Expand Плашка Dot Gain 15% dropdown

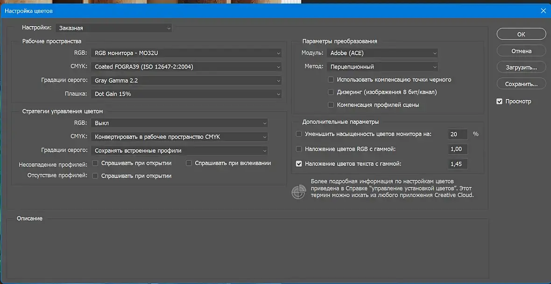click(186, 94)
